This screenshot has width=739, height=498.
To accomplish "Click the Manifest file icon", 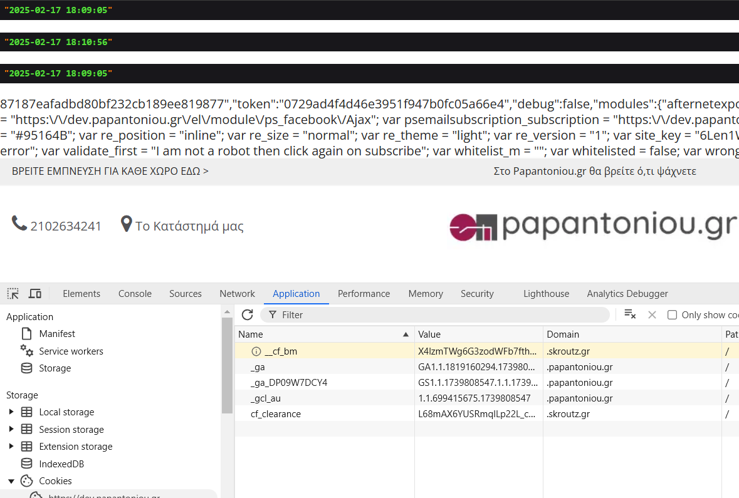I will pos(27,334).
